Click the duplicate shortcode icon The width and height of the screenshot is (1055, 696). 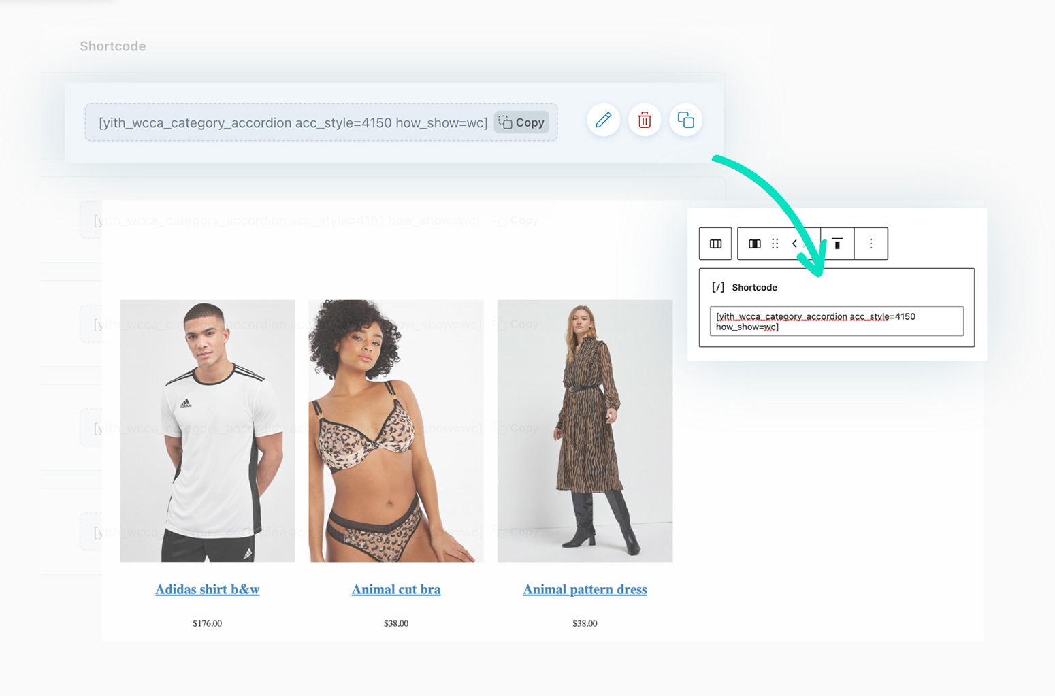(685, 120)
